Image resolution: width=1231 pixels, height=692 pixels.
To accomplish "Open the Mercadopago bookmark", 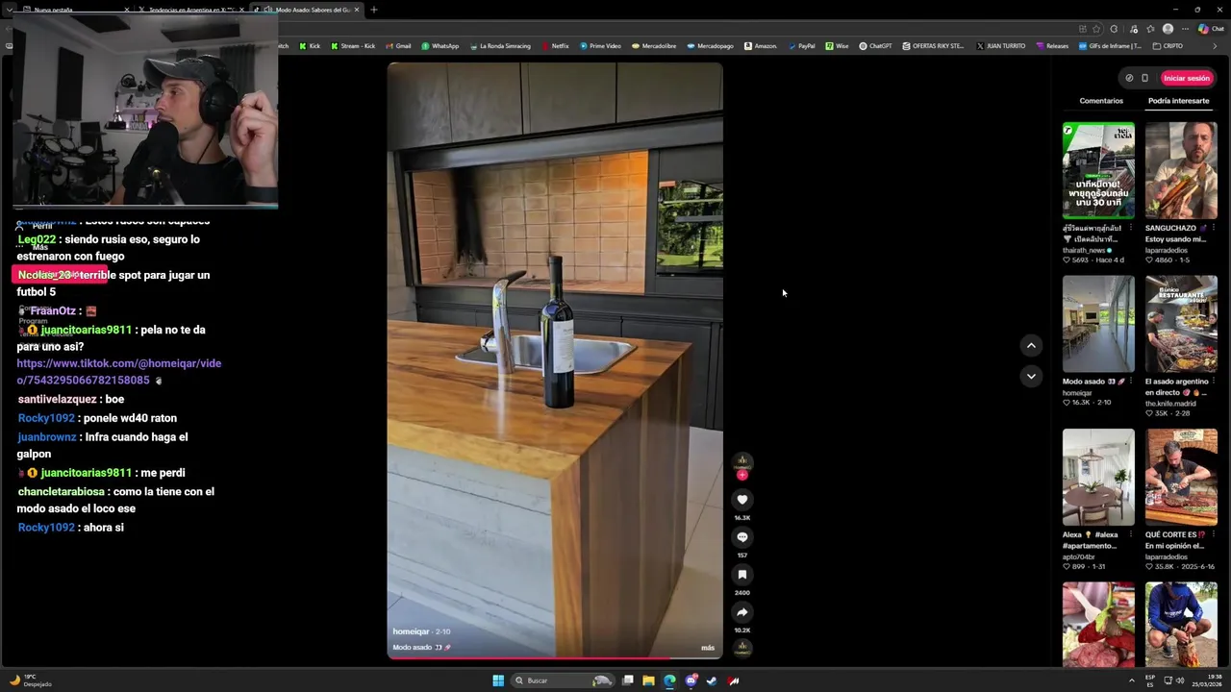I will click(710, 46).
